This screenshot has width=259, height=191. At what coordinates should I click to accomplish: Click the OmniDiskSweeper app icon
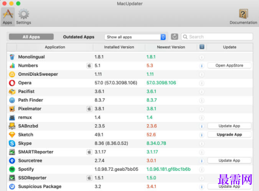[12, 74]
